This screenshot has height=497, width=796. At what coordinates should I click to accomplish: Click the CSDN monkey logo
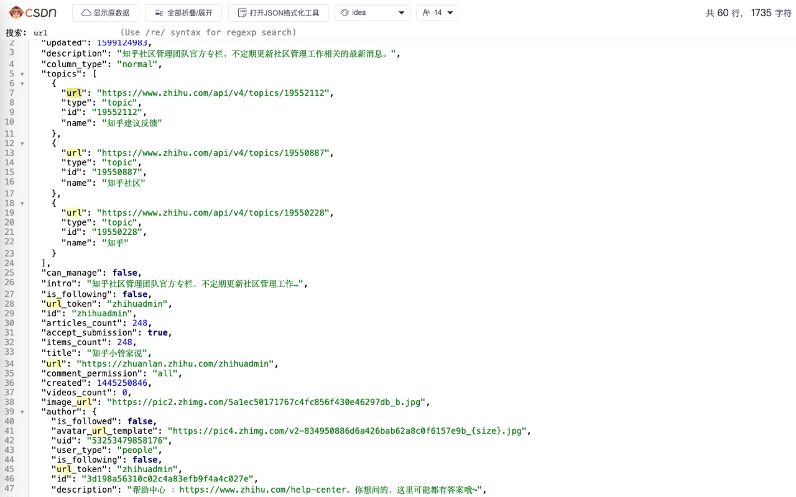pyautogui.click(x=16, y=12)
